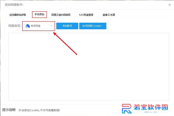Click the 网盘类型 label
174x116 pixels.
pyautogui.click(x=15, y=26)
